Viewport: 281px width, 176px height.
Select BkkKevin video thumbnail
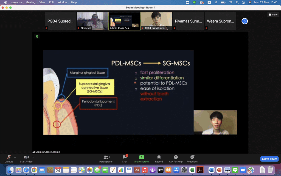pos(92,21)
